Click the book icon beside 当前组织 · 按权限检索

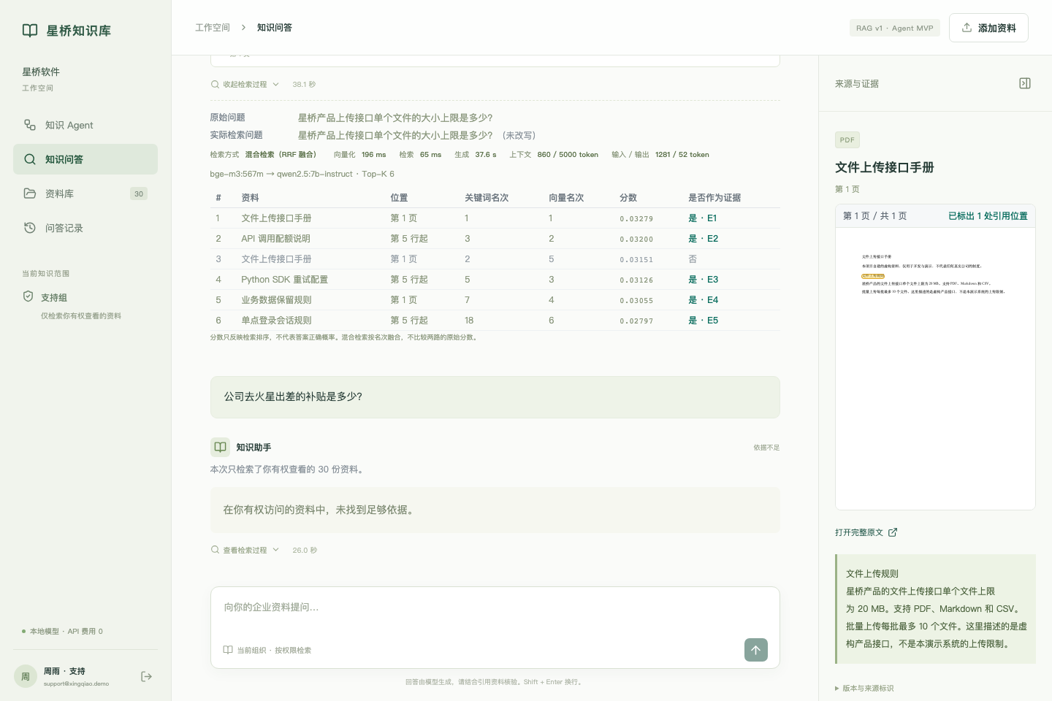(x=228, y=650)
